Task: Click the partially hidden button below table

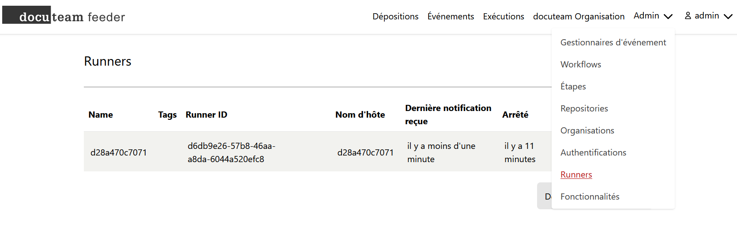Action: coord(544,196)
